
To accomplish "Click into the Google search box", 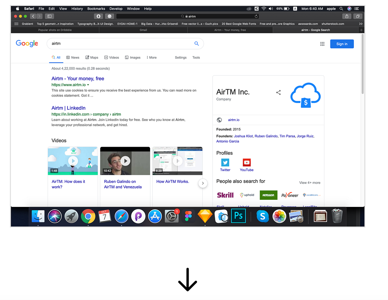I will point(125,44).
